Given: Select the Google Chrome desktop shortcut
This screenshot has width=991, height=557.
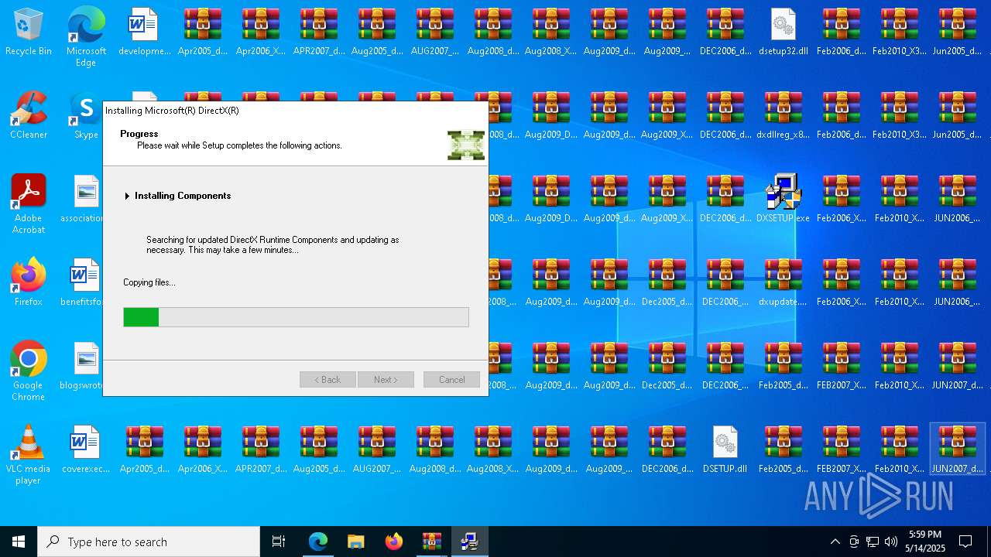Looking at the screenshot, I should coord(29,371).
